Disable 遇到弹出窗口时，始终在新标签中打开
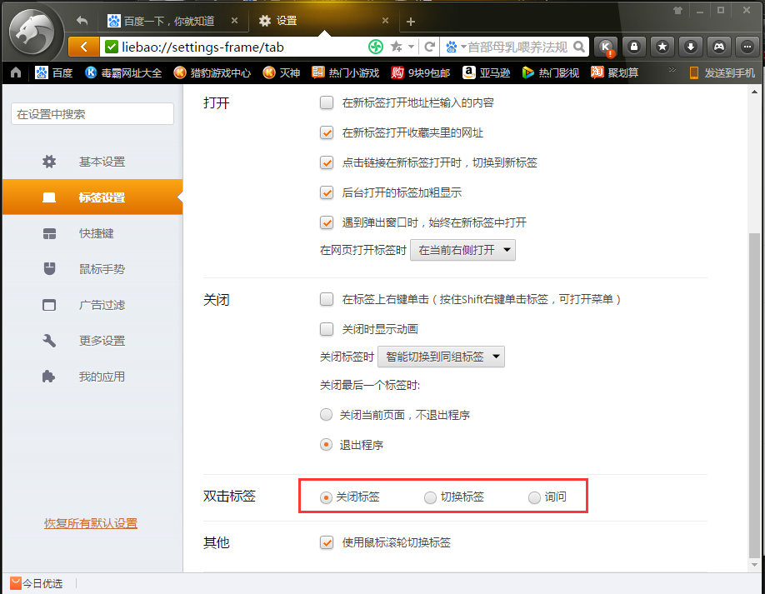The image size is (765, 594). click(327, 222)
